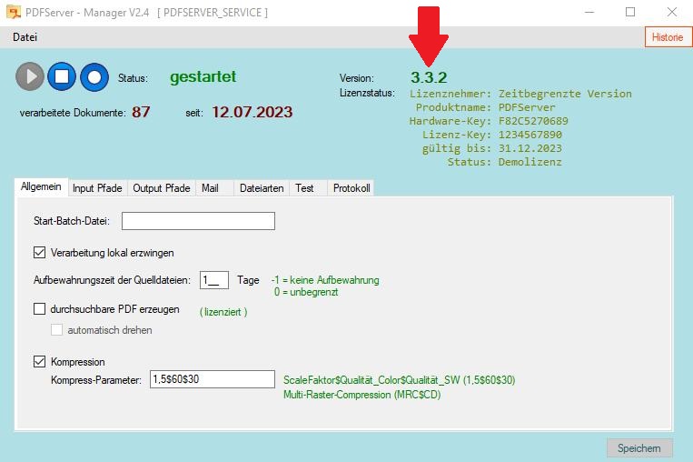This screenshot has width=693, height=462.
Task: Show the Protokoll tab
Action: 351,188
